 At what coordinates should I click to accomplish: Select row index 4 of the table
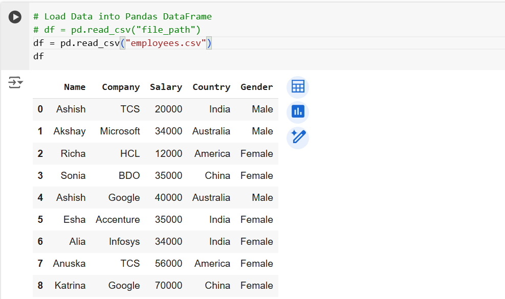pyautogui.click(x=40, y=197)
